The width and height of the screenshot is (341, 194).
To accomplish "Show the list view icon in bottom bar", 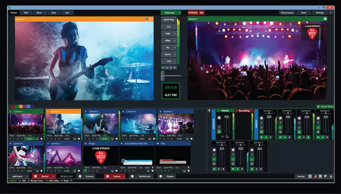I will point(310,177).
